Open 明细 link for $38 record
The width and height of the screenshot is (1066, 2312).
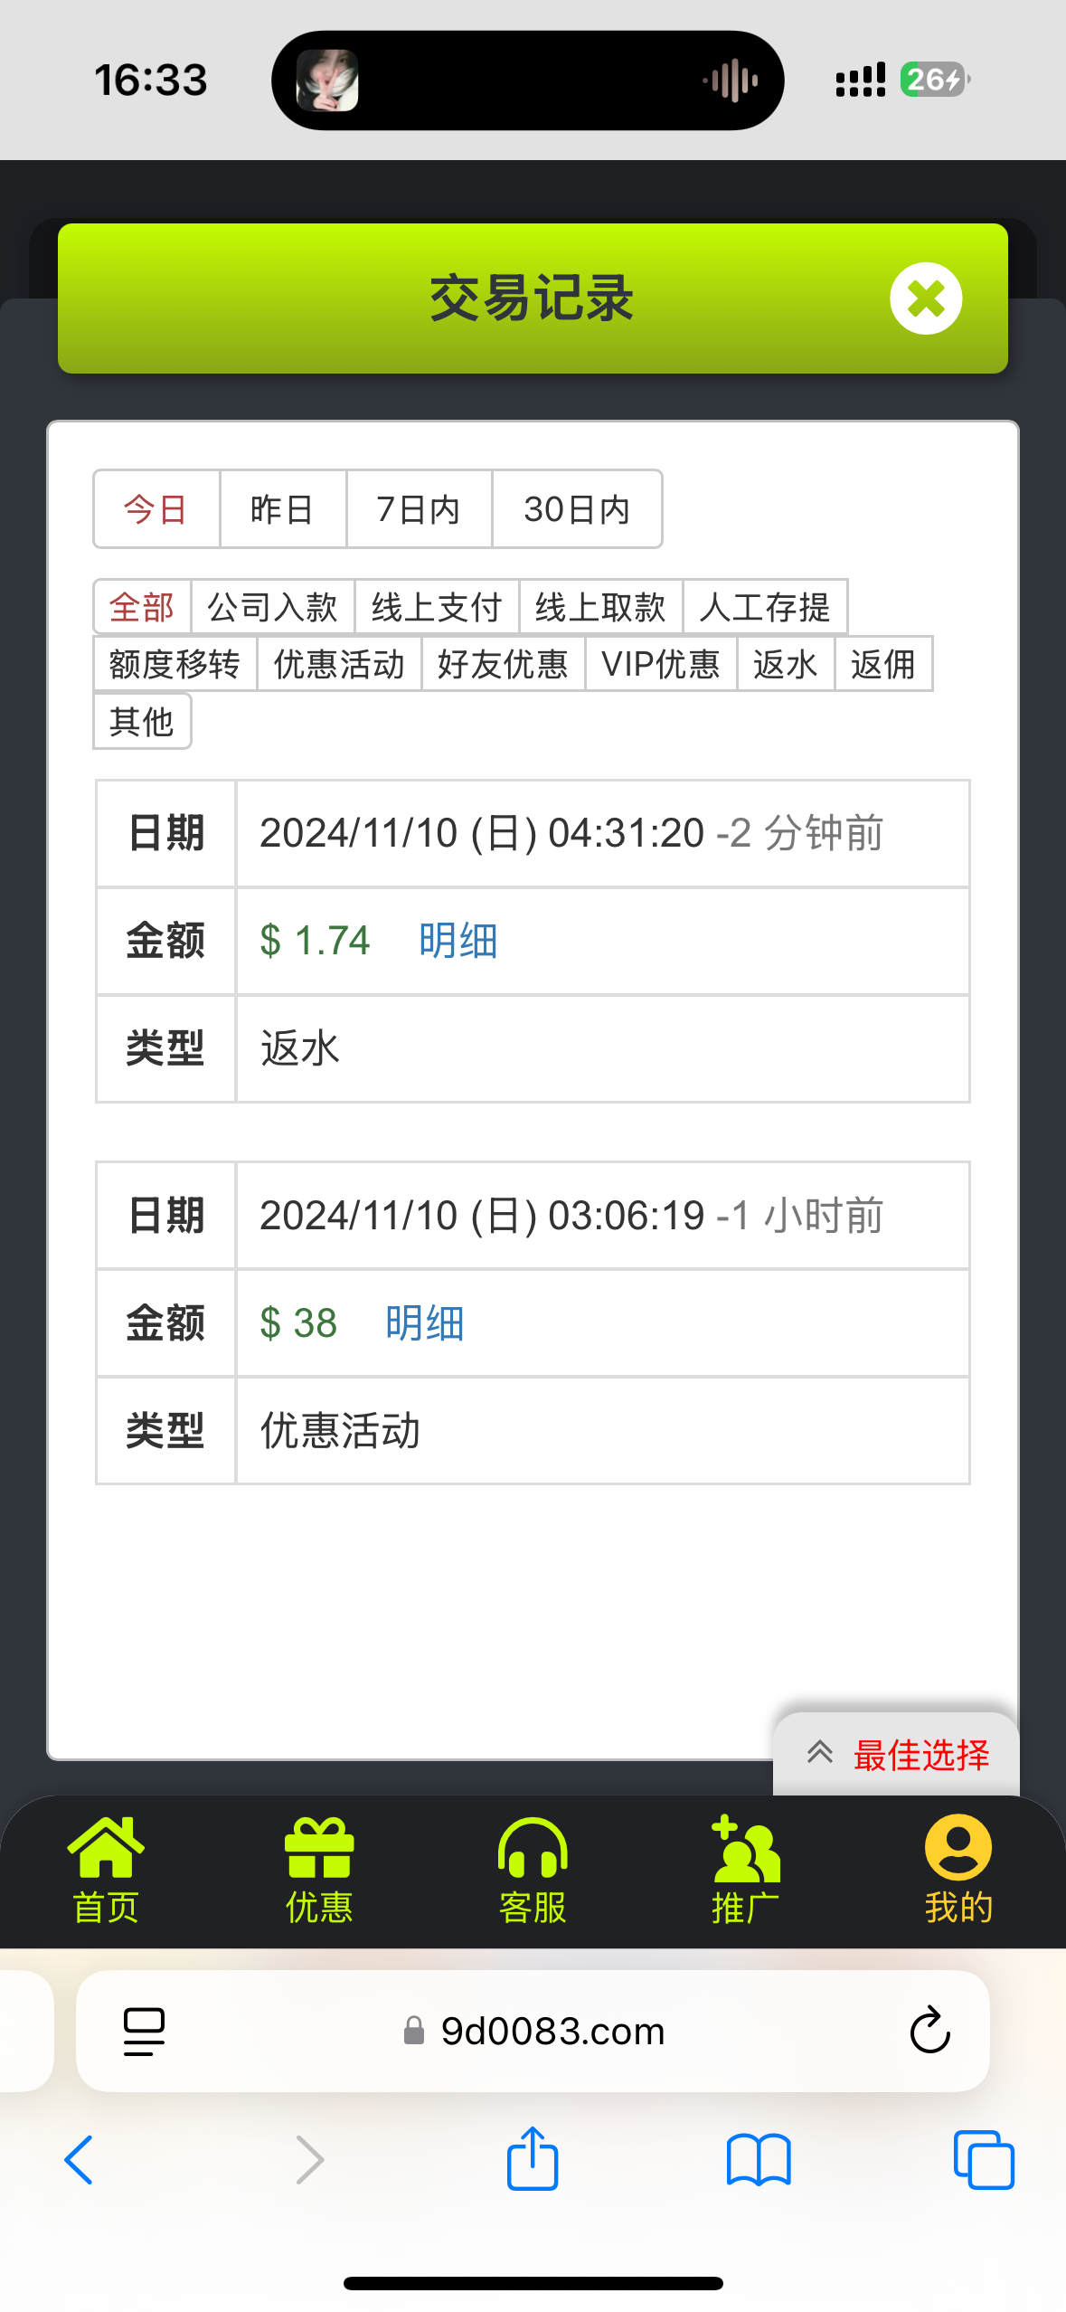425,1323
